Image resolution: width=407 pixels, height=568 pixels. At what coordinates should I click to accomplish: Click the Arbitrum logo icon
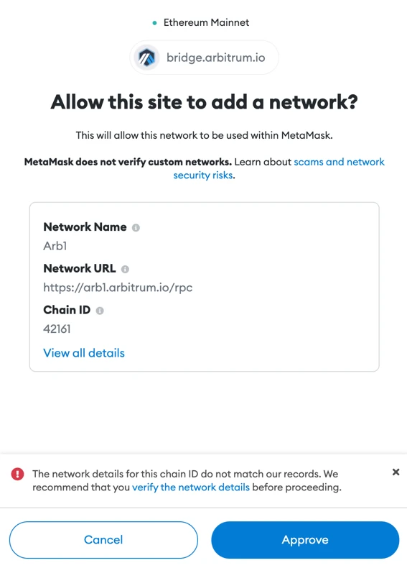pyautogui.click(x=146, y=58)
